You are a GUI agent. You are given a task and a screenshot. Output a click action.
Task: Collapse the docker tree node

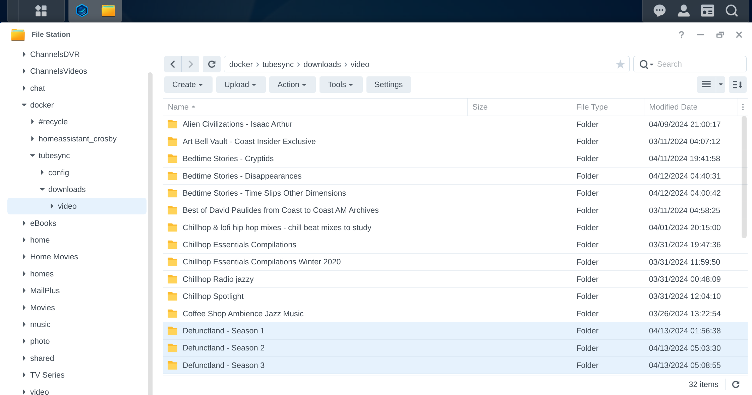24,105
